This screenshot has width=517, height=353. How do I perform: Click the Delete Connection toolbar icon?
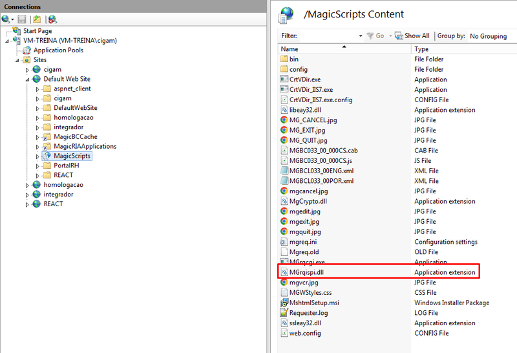[52, 19]
